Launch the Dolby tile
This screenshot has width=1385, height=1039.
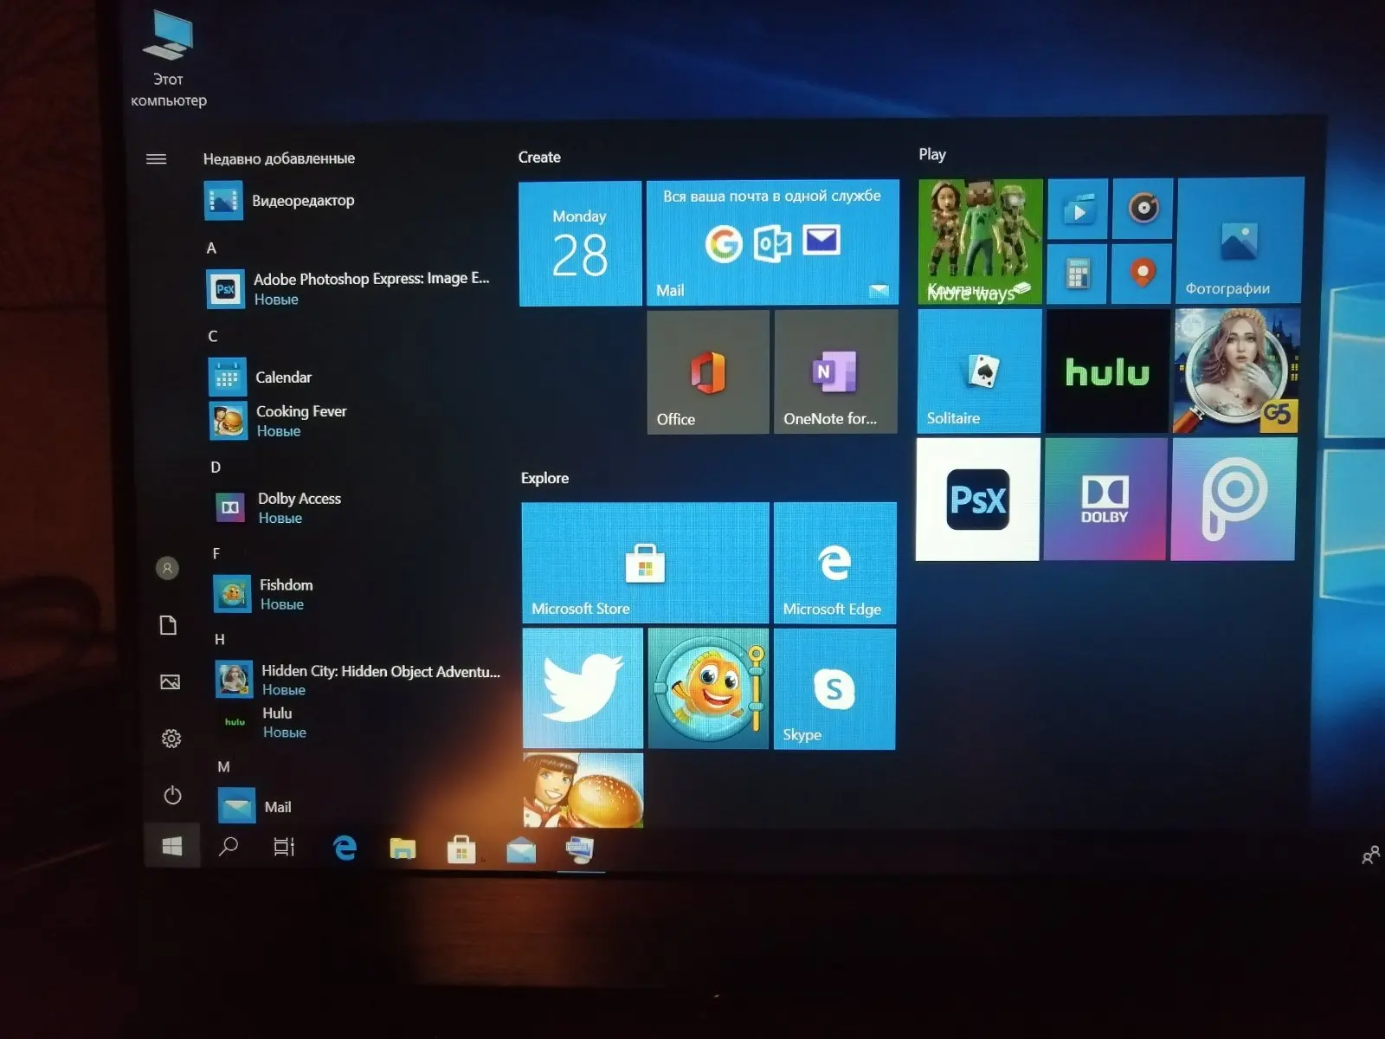pyautogui.click(x=1105, y=500)
